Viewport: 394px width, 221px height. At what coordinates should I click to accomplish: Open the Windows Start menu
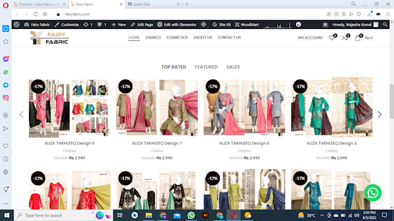click(7, 215)
